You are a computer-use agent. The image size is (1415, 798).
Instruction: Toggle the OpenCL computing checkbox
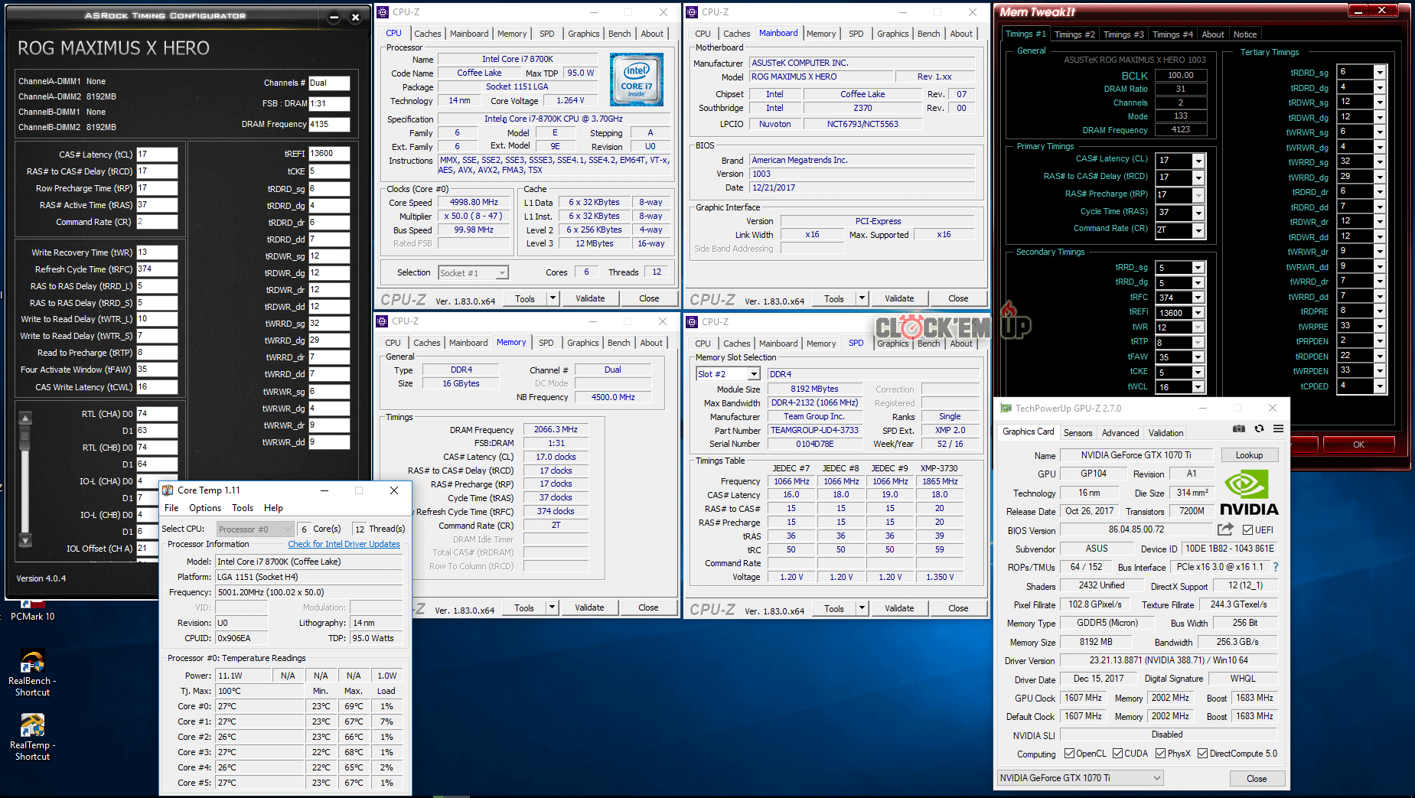[x=1069, y=754]
